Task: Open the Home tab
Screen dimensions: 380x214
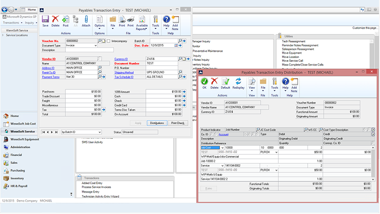Action: [x=29, y=9]
